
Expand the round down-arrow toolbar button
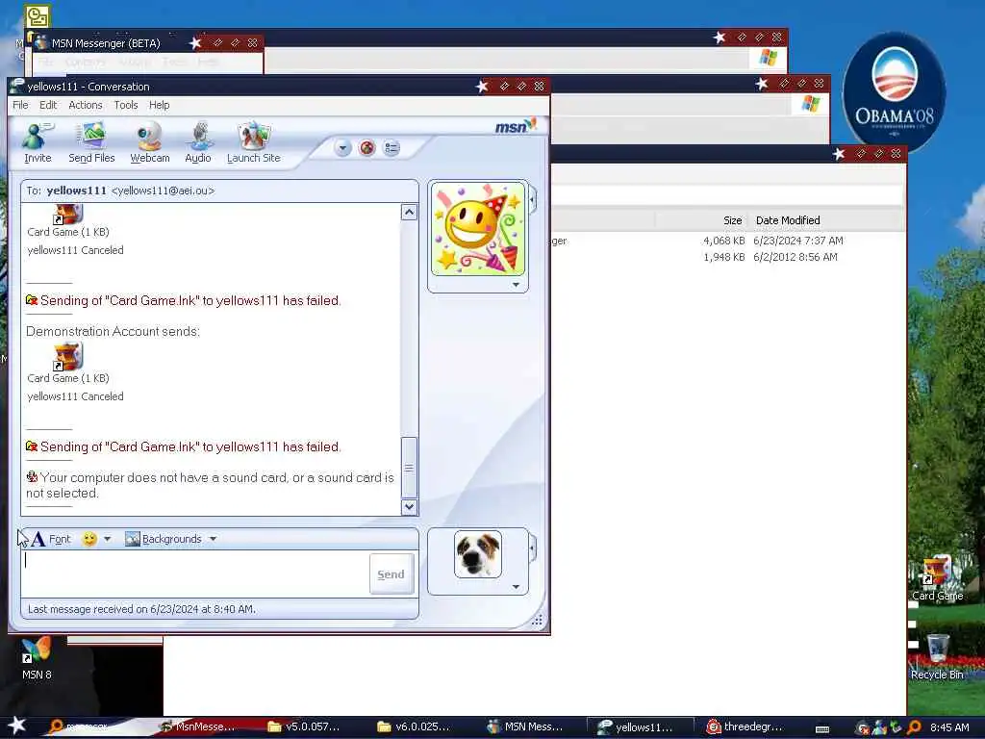342,148
